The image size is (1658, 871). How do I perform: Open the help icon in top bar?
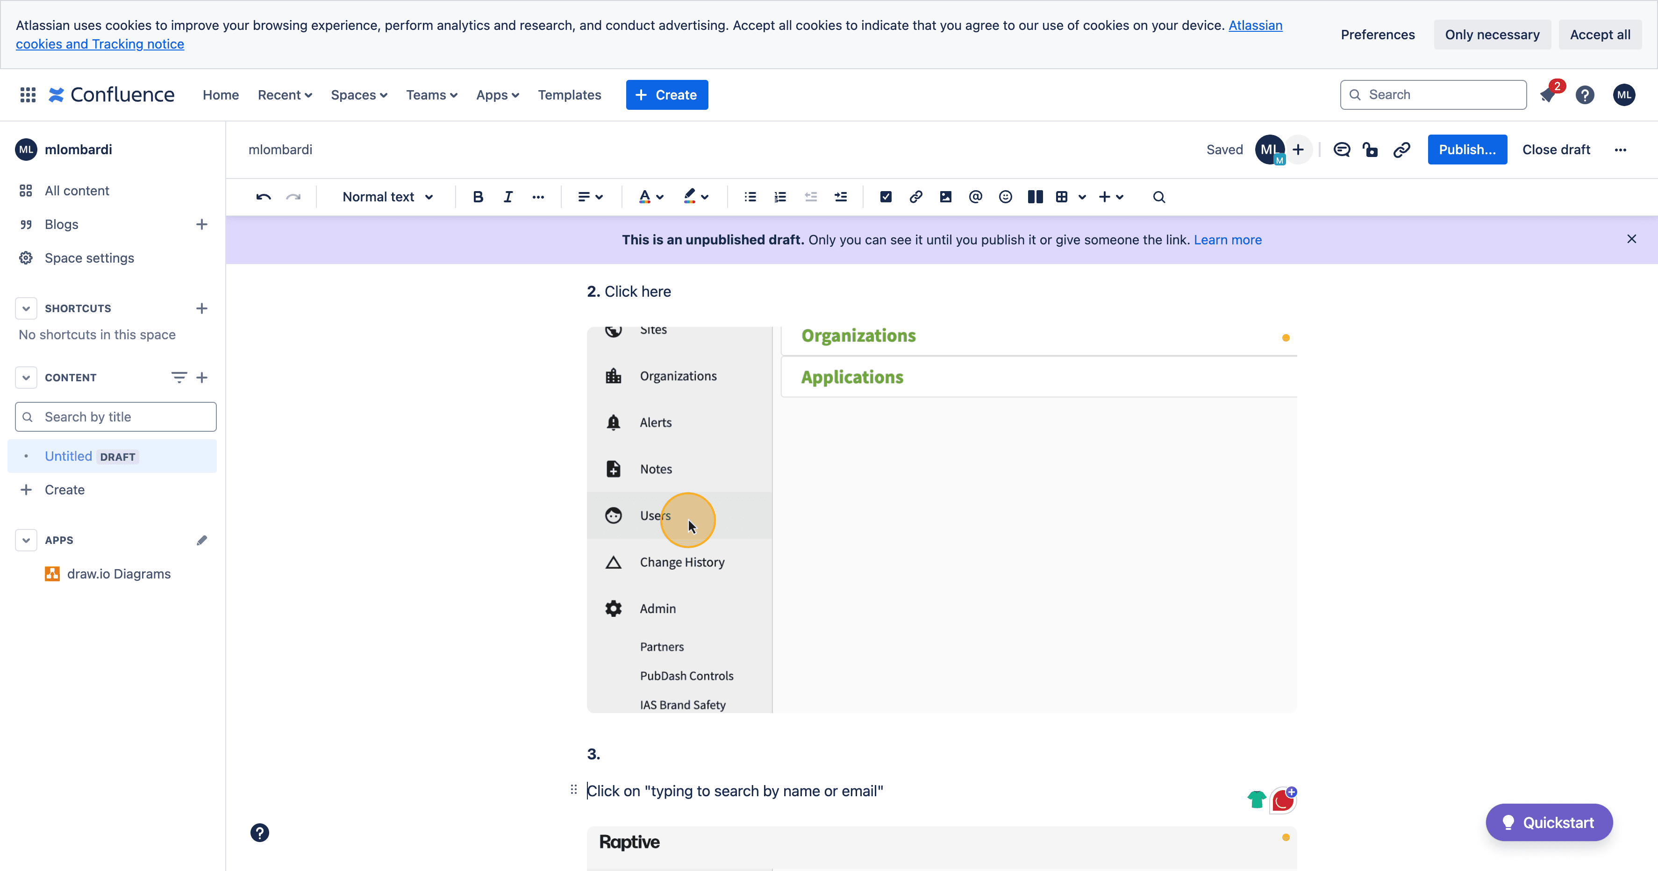click(1585, 95)
